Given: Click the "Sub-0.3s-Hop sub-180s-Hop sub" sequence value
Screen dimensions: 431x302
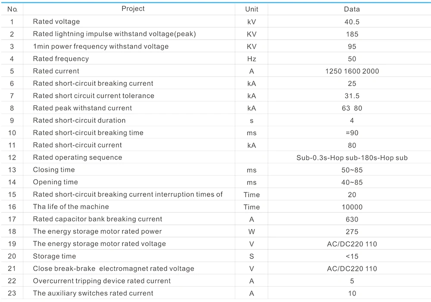Looking at the screenshot, I should coord(352,158).
